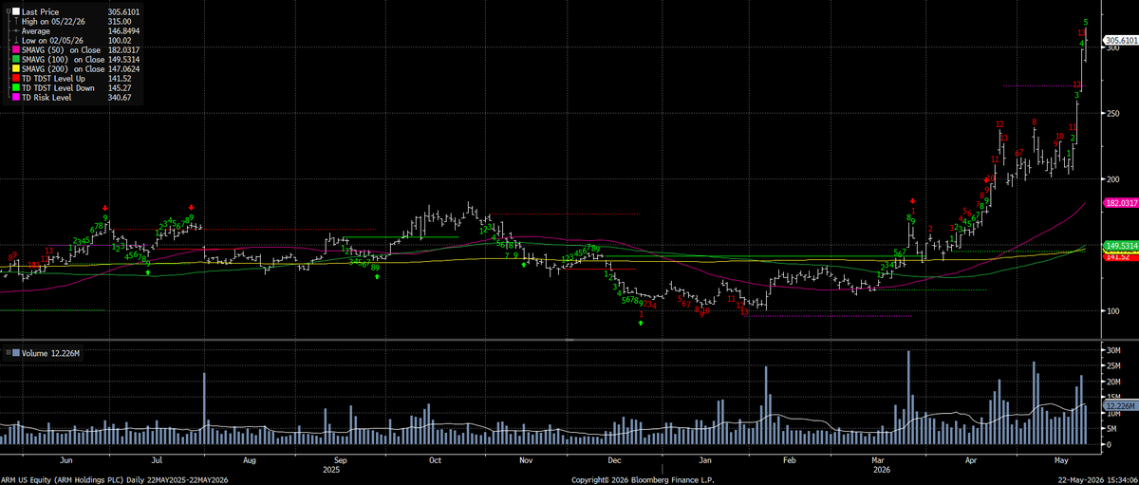Click the TD TDST Level Up red swatch

coord(16,78)
